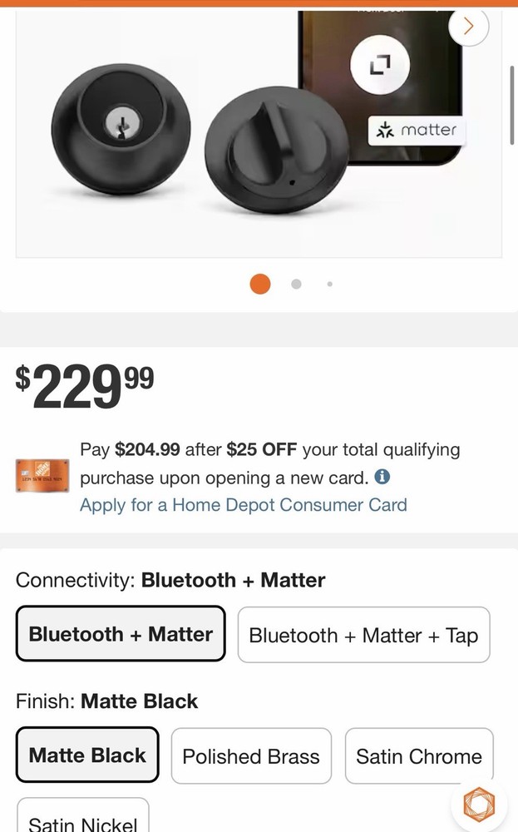
Task: Select the third carousel indicator dot
Action: 329,284
